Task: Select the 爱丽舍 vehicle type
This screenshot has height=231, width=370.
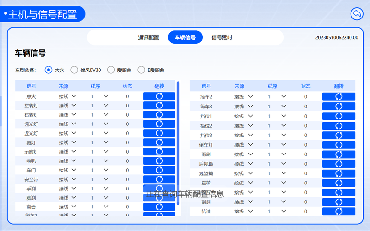Action: coord(111,70)
